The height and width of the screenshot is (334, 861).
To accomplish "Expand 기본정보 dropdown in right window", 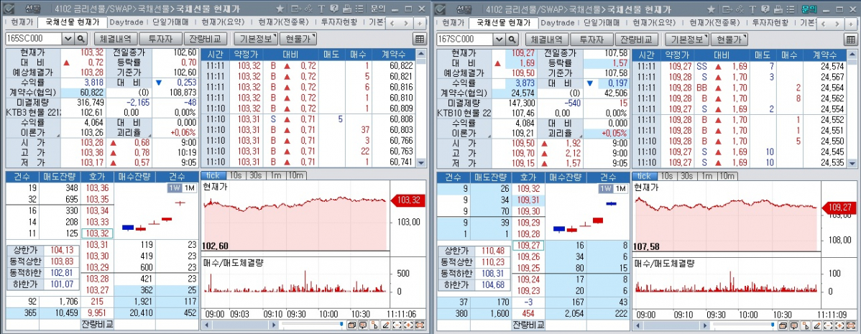I will click(x=686, y=39).
